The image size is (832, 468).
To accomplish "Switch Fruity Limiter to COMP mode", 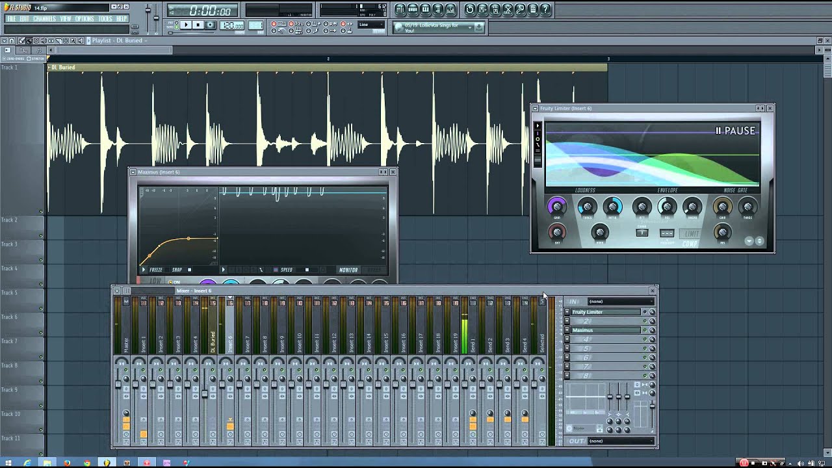I will [x=690, y=244].
